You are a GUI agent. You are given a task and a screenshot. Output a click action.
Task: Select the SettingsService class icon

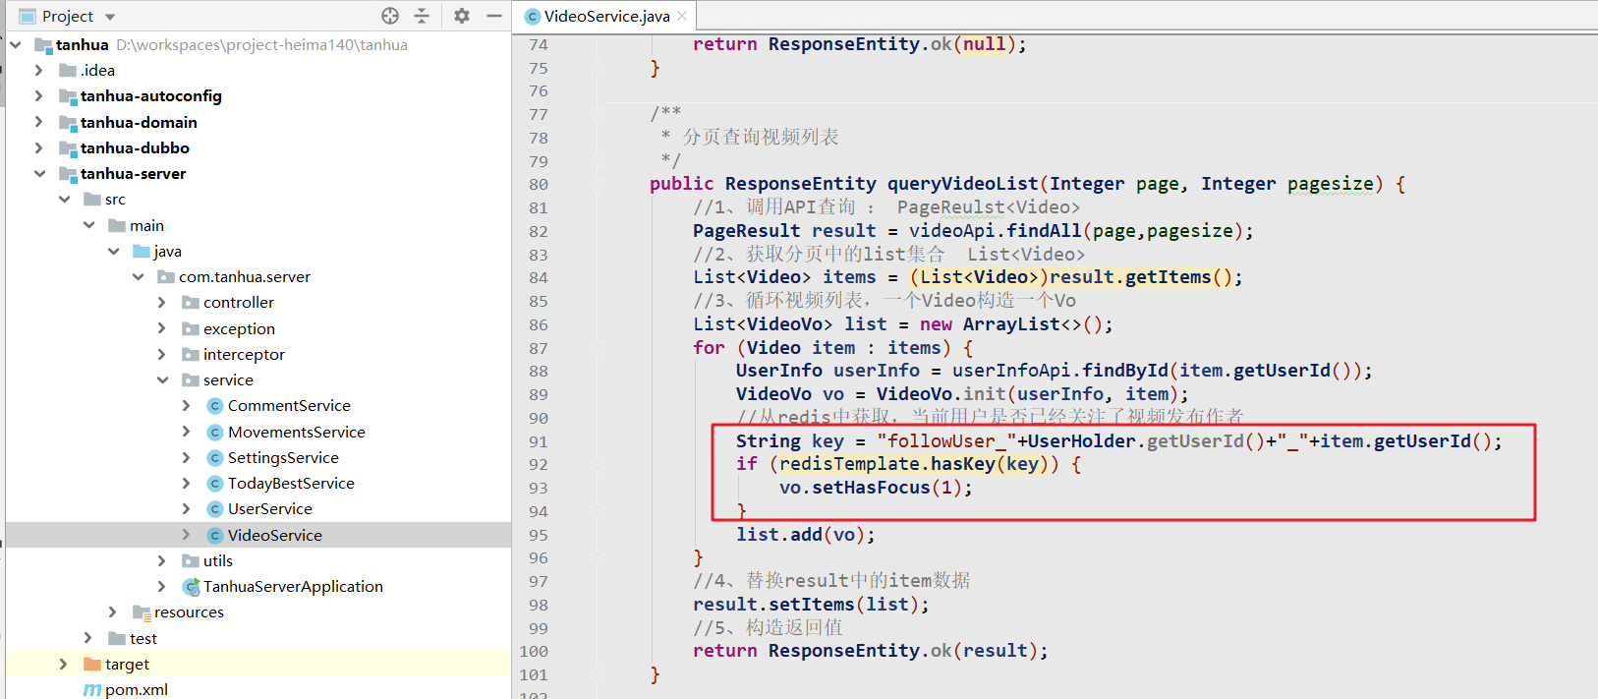click(215, 457)
